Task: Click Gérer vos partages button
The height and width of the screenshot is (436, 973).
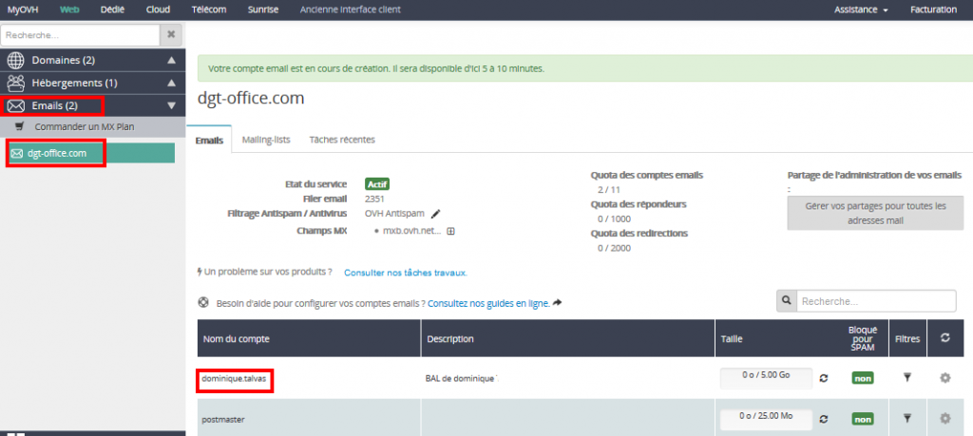Action: click(x=875, y=214)
